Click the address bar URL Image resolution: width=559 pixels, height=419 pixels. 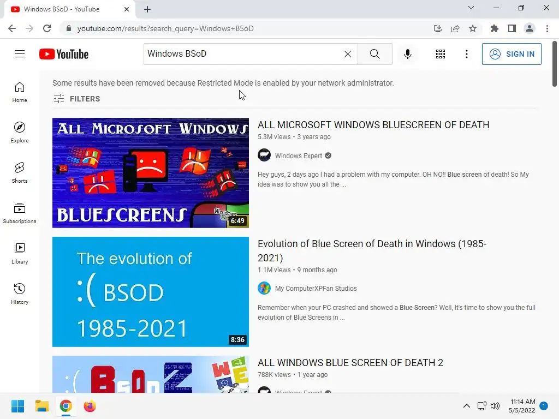click(165, 28)
